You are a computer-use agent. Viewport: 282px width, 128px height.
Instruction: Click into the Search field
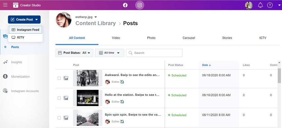(x=154, y=53)
